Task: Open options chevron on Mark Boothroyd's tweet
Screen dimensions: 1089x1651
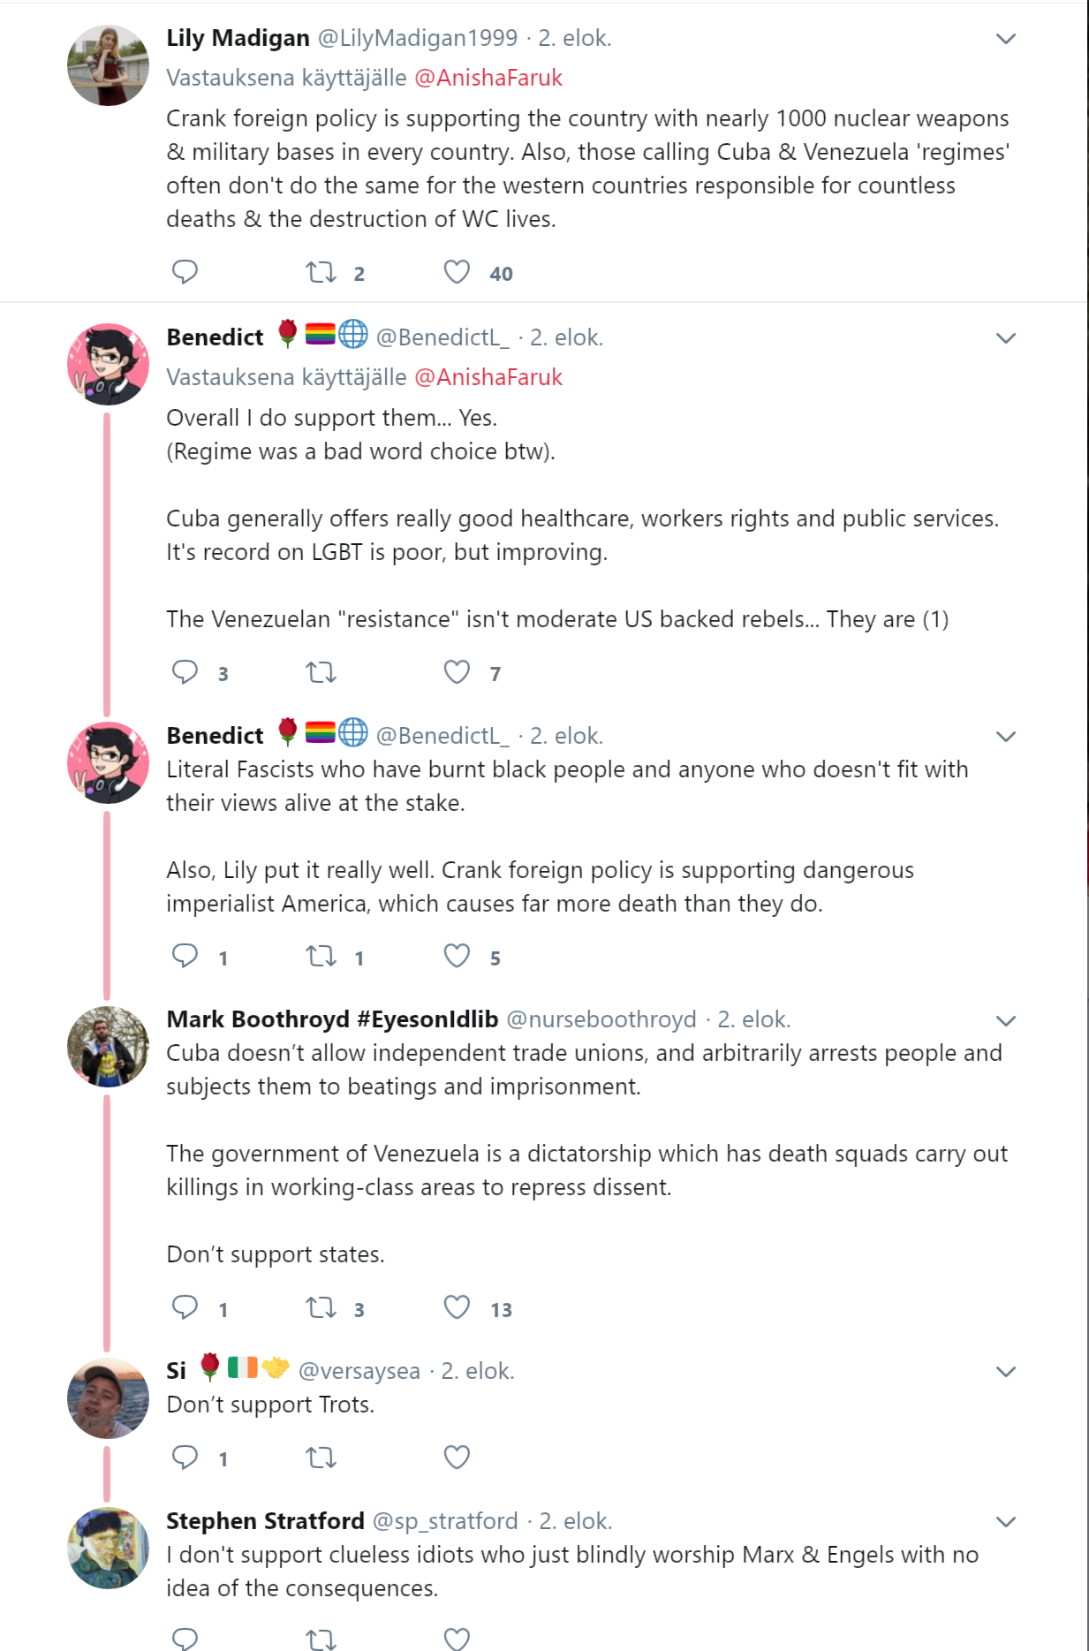Action: [1006, 1020]
